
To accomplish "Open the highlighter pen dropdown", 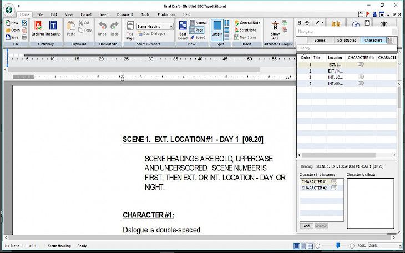I will tap(322, 23).
